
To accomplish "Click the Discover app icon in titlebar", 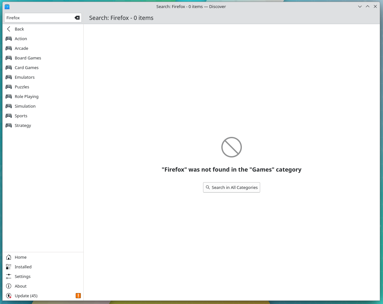I will (7, 6).
